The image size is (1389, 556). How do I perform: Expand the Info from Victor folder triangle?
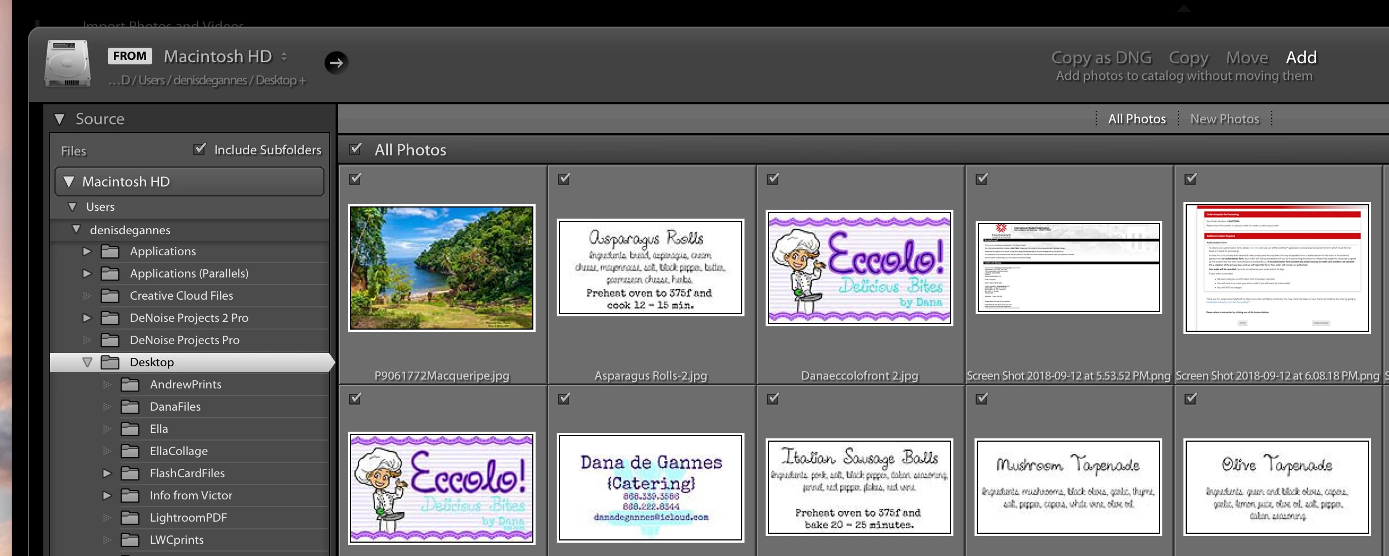coord(107,496)
